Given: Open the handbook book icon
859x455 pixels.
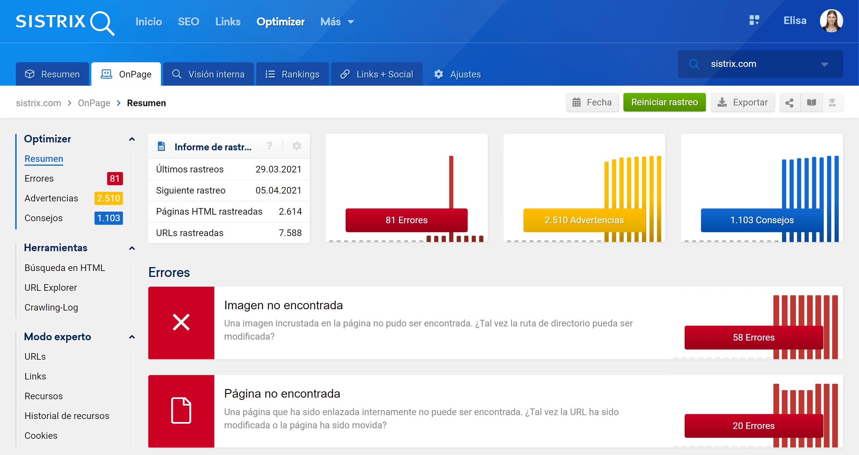Looking at the screenshot, I should click(x=811, y=103).
